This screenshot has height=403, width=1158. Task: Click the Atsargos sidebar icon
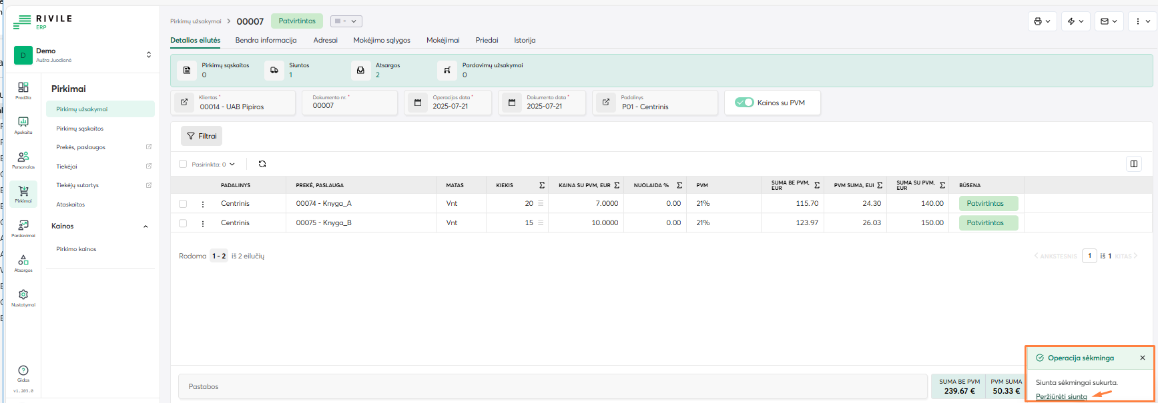pyautogui.click(x=23, y=262)
